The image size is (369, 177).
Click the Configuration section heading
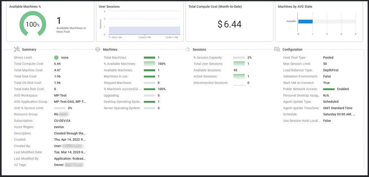point(292,49)
